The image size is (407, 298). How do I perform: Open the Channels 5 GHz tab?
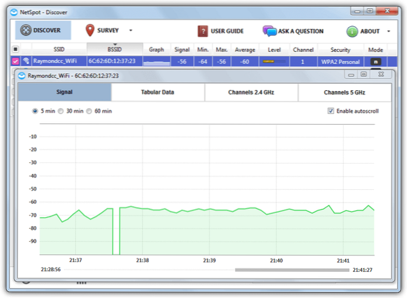coord(344,92)
